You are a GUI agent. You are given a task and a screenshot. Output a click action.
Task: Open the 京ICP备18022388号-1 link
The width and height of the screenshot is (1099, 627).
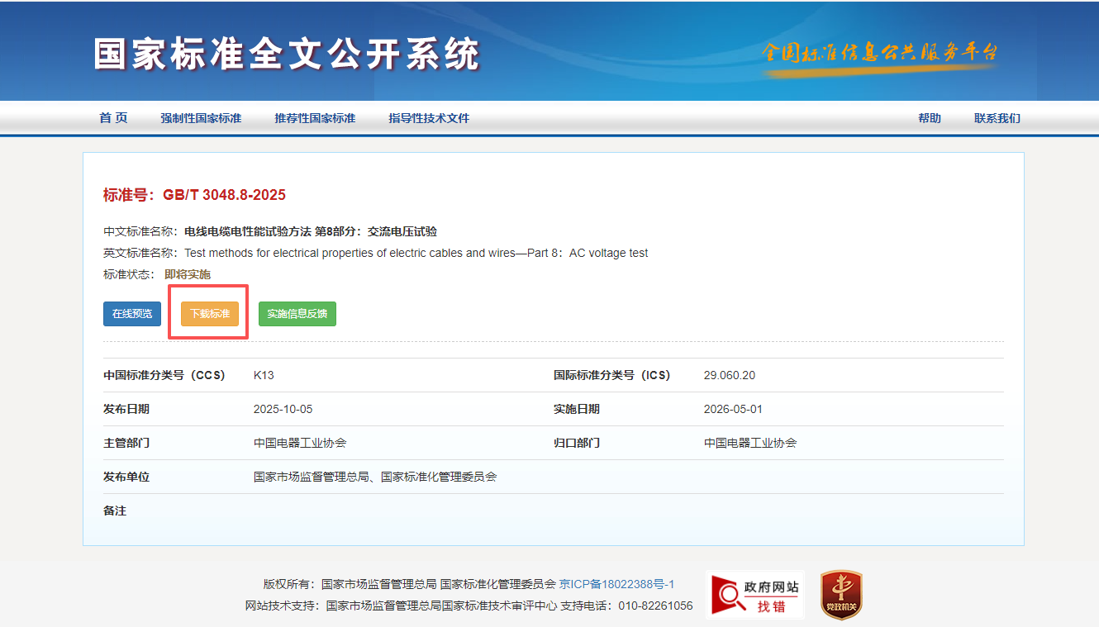point(616,584)
